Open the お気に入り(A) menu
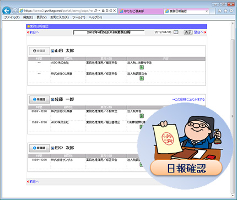The height and width of the screenshot is (200, 237). tap(60, 18)
